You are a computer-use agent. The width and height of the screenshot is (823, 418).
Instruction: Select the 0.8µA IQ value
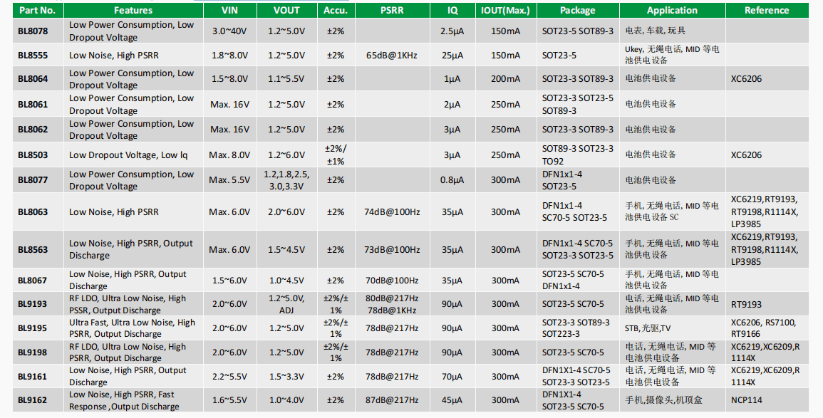pos(452,180)
